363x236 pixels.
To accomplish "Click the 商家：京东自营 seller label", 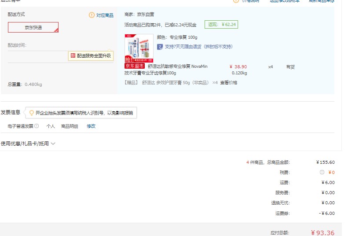I will click(139, 15).
